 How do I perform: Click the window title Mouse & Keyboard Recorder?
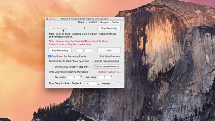(85, 19)
